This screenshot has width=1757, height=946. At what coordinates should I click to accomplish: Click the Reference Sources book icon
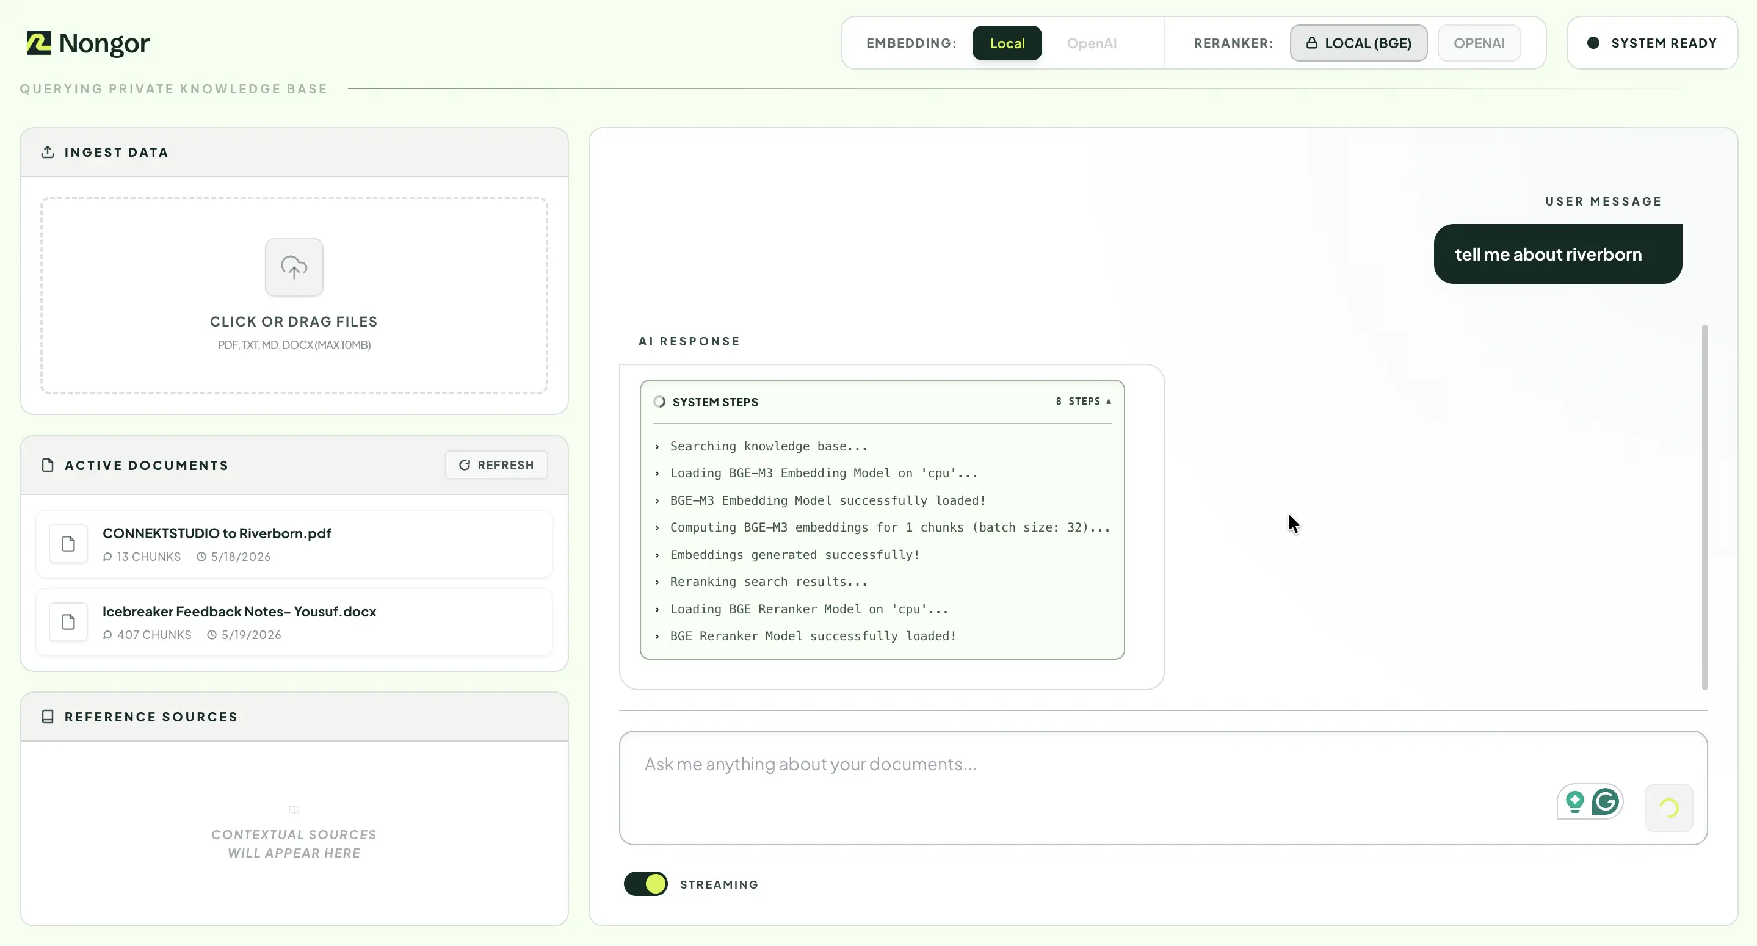tap(48, 717)
